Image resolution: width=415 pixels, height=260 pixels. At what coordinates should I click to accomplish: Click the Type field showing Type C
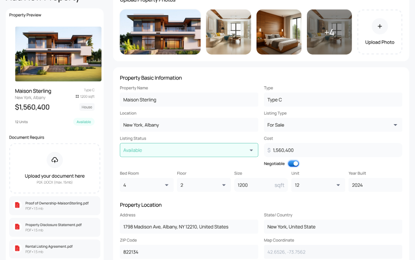(x=333, y=100)
